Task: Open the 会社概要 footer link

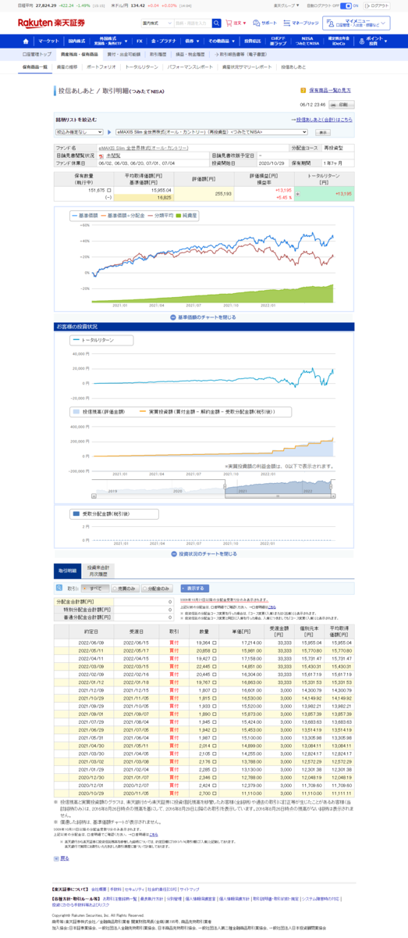Action: coord(98,890)
